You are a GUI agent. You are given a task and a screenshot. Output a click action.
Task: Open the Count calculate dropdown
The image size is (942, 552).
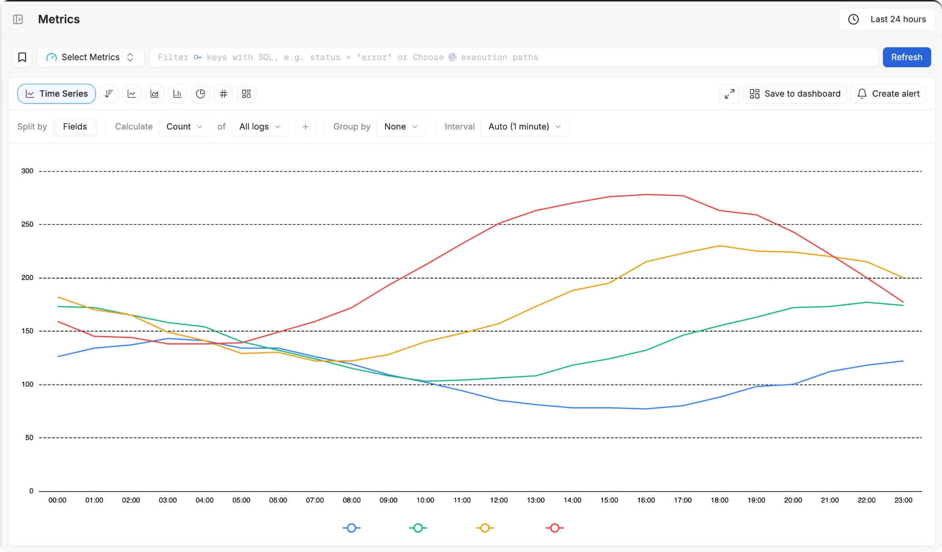184,127
